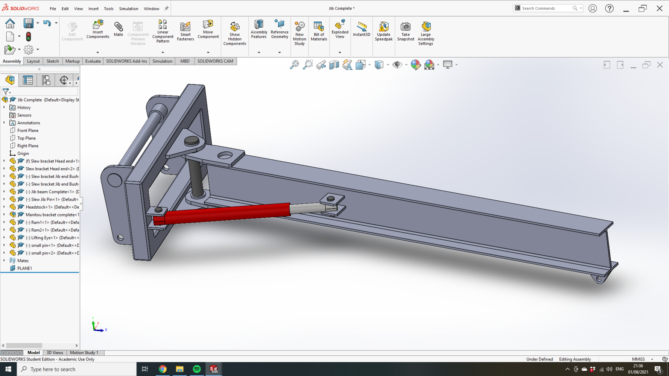Viewport: 669px width, 376px height.
Task: Click the Mate tool
Action: (118, 29)
